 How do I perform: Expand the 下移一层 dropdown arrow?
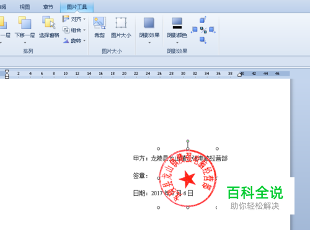pos(25,43)
